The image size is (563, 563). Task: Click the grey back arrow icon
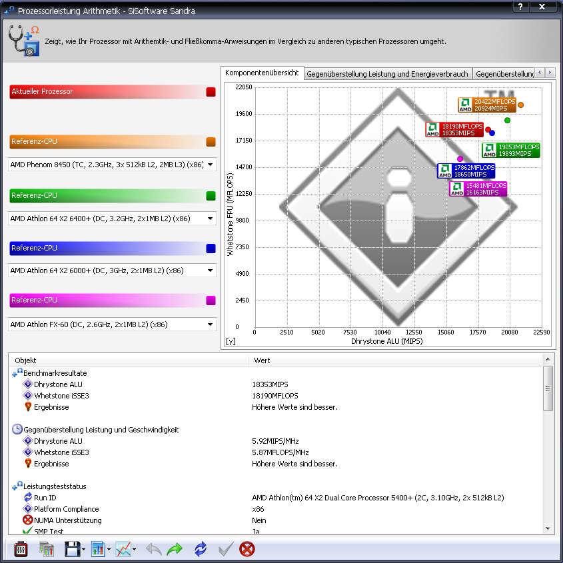[154, 549]
